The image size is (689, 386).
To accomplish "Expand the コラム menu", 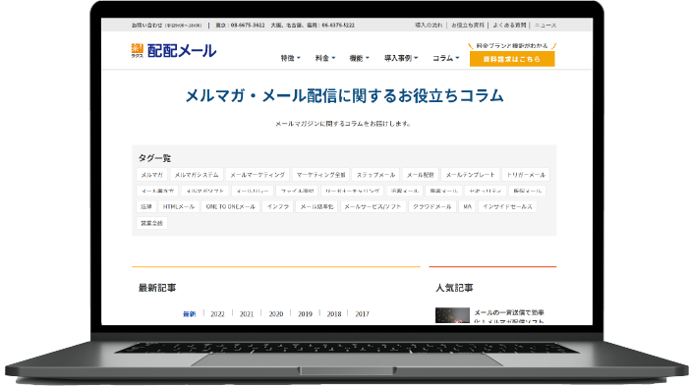I will (445, 58).
